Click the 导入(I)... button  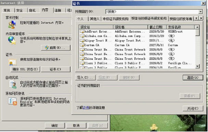(x=85, y=77)
